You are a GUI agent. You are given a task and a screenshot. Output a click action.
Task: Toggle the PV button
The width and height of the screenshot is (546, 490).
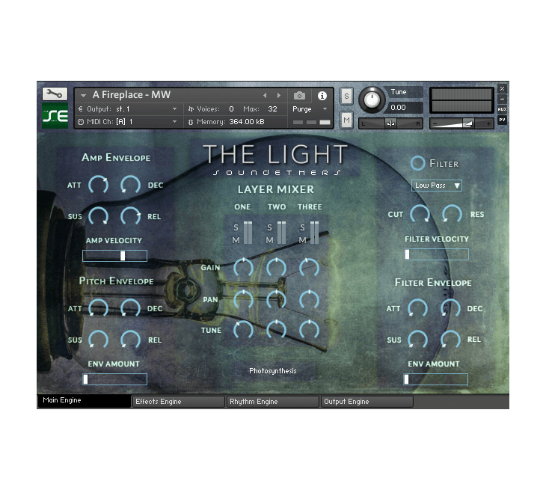tap(502, 120)
